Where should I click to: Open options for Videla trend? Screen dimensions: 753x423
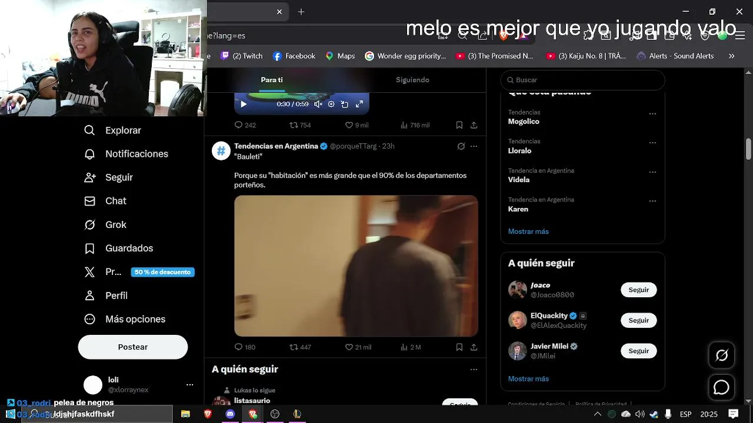652,172
